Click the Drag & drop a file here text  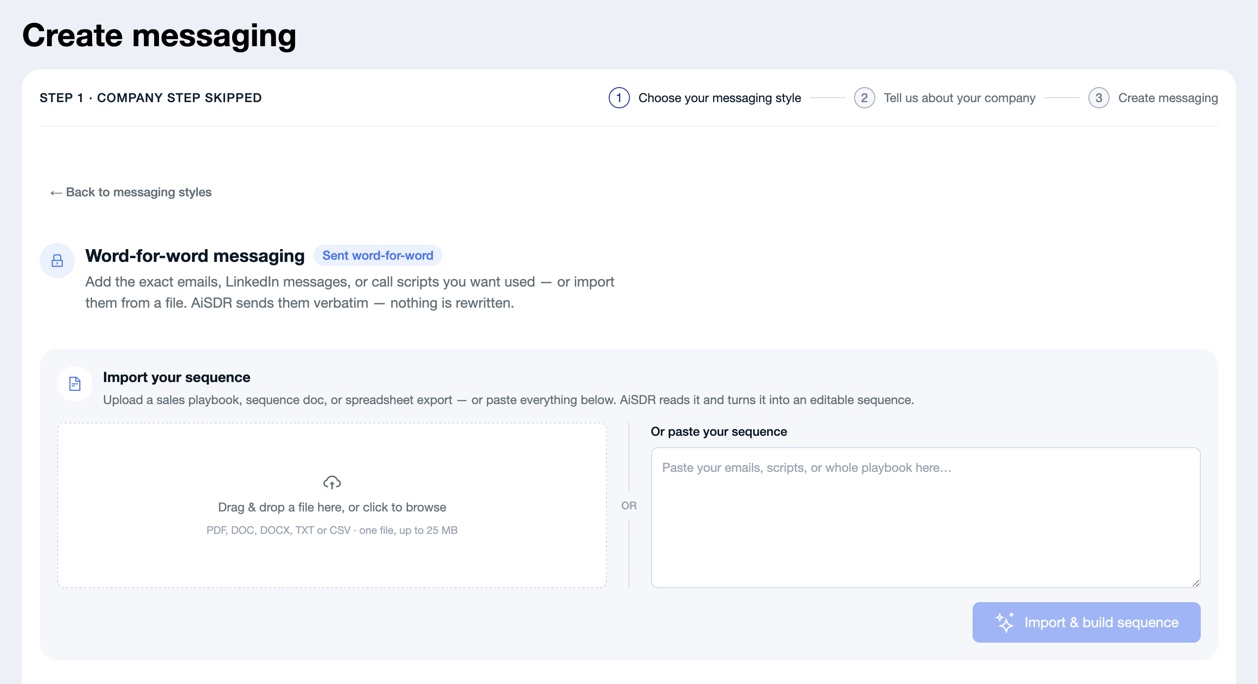[x=332, y=507]
